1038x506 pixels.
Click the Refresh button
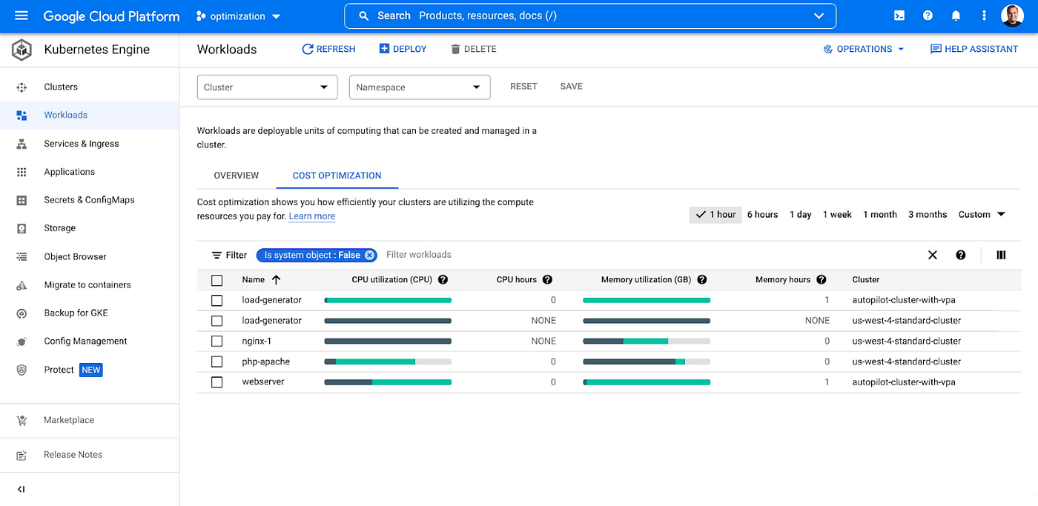click(328, 49)
